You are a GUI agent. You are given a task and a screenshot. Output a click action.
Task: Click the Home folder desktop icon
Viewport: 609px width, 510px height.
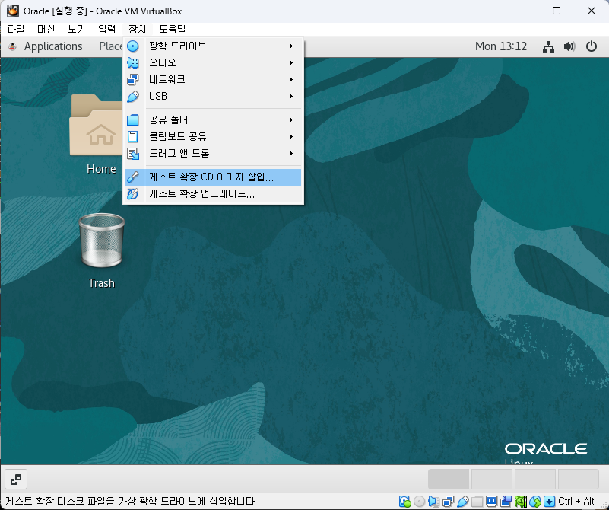97,125
